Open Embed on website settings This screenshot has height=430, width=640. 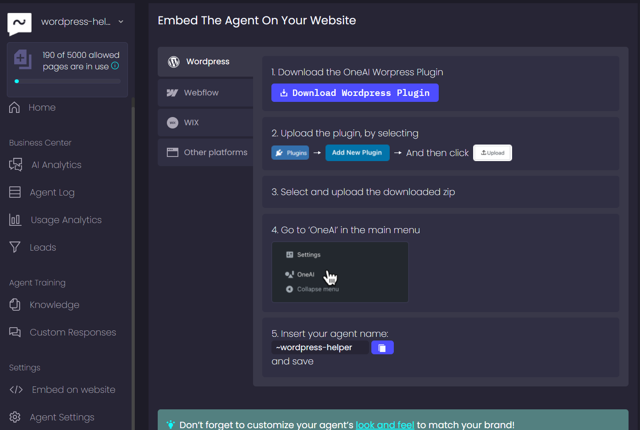(x=74, y=390)
